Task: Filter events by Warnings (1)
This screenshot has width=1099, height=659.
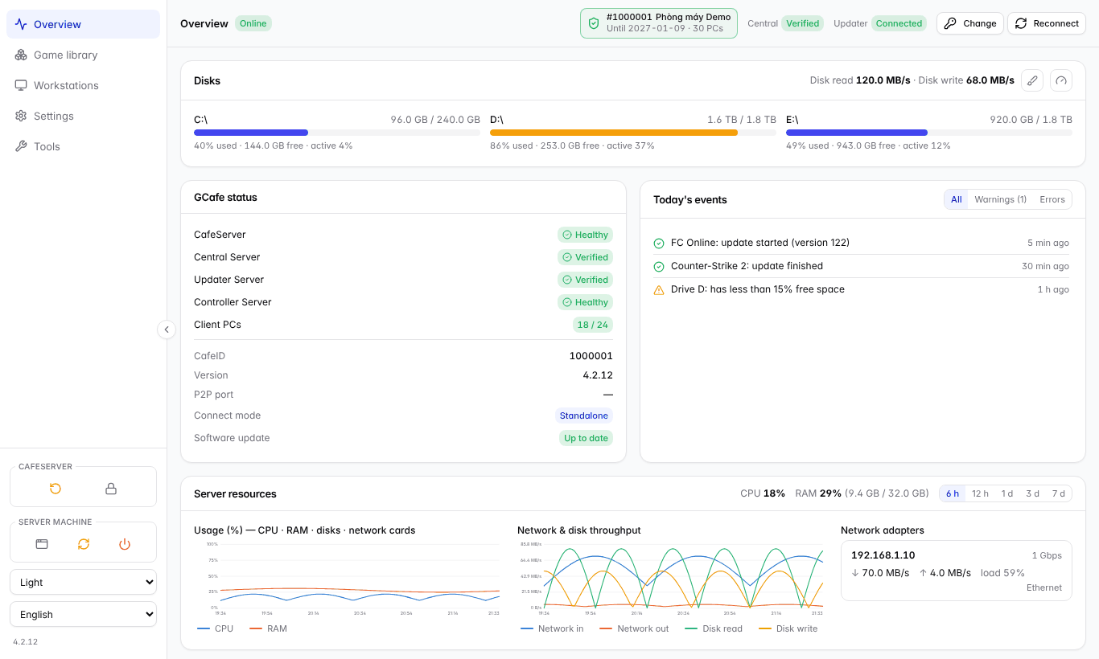Action: pos(1000,199)
